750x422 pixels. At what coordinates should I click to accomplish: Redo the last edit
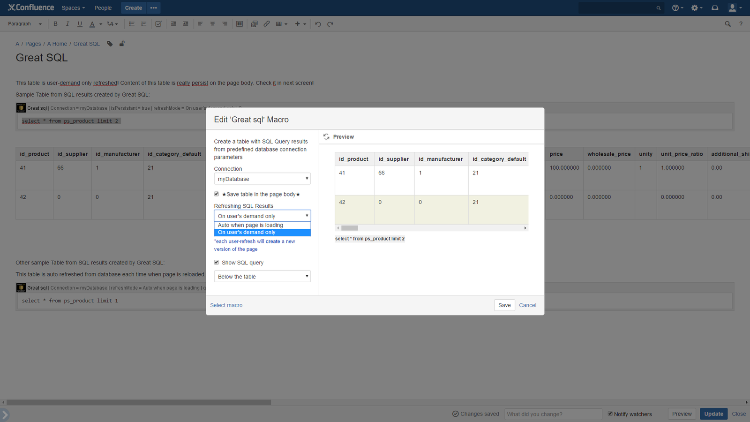pyautogui.click(x=330, y=24)
